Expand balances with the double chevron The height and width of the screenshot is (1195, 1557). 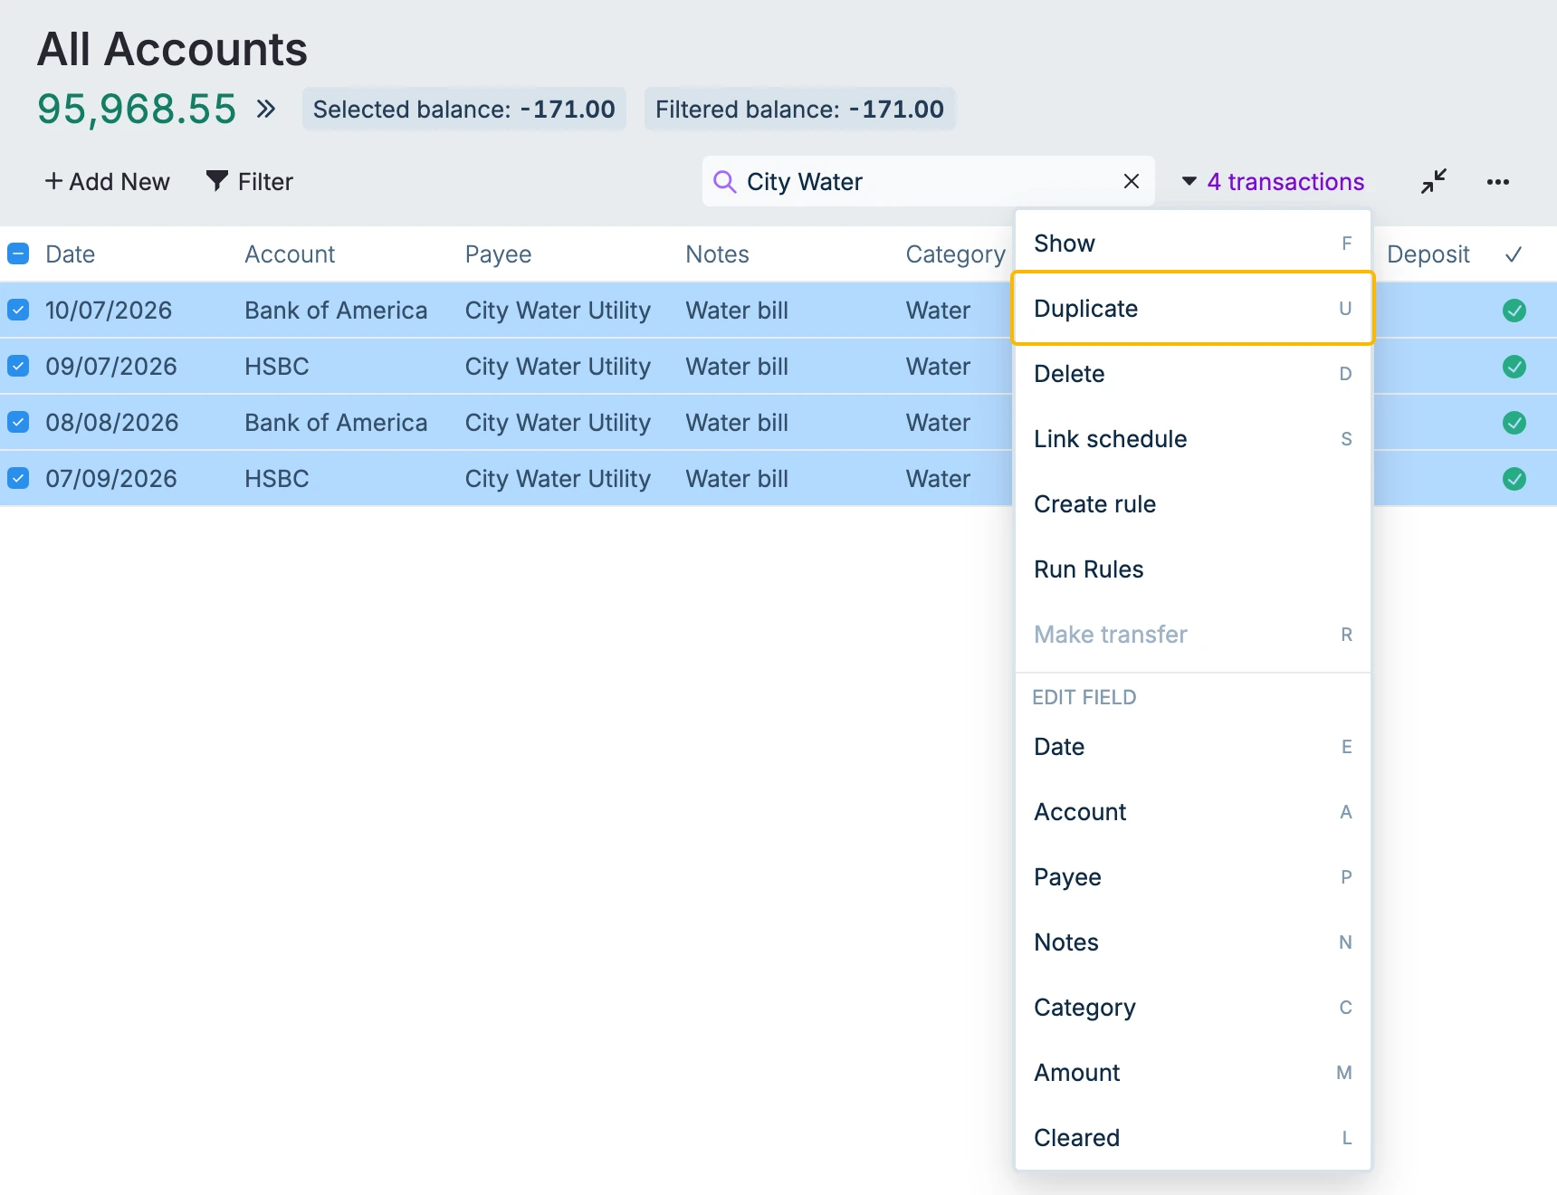point(265,110)
